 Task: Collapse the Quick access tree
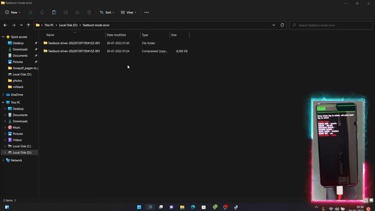click(3, 37)
